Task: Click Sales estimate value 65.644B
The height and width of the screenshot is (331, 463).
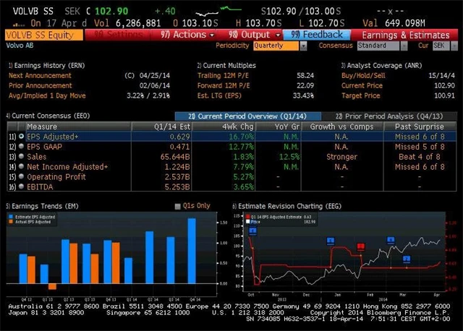Action: coord(175,157)
